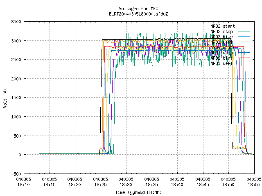The image size is (262, 196).
Task: Select the 'NPD2 start' legend label
Action: click(x=223, y=26)
